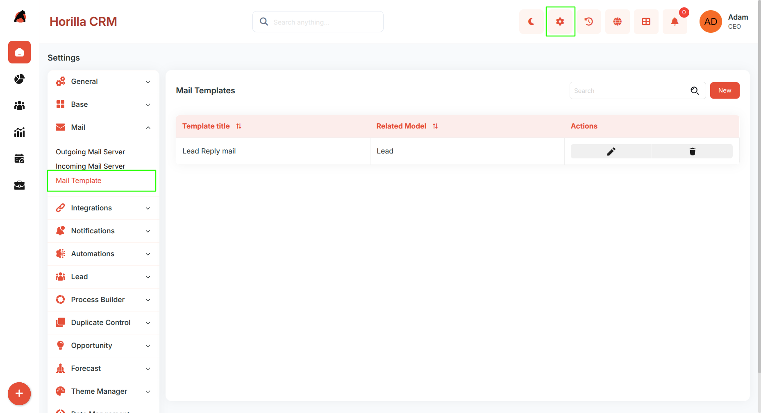Open the briefcase sidebar icon
761x413 pixels.
[19, 185]
